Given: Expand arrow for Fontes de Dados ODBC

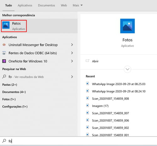Looking at the screenshot, I should coord(72,53).
